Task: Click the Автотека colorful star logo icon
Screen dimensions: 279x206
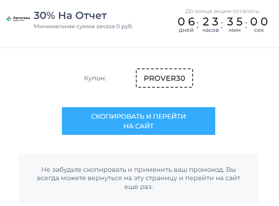Action: [9, 18]
